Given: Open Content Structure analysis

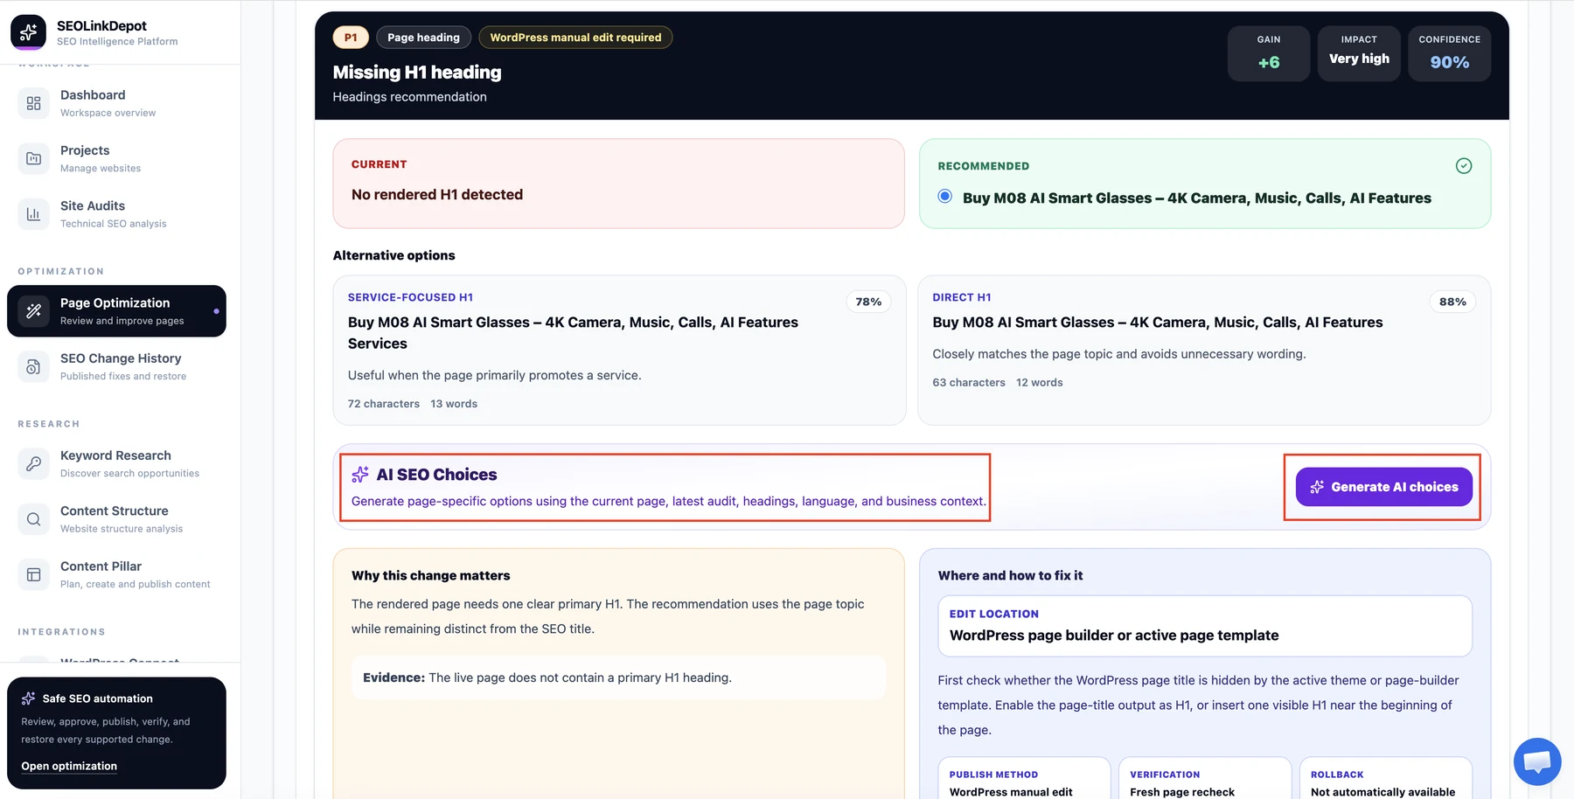Looking at the screenshot, I should pyautogui.click(x=116, y=519).
